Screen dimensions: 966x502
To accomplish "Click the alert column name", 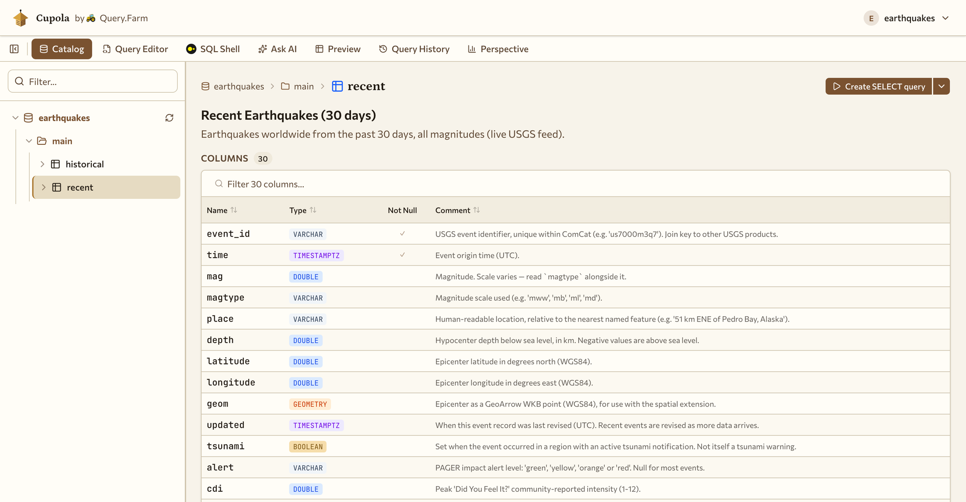I will (x=220, y=468).
